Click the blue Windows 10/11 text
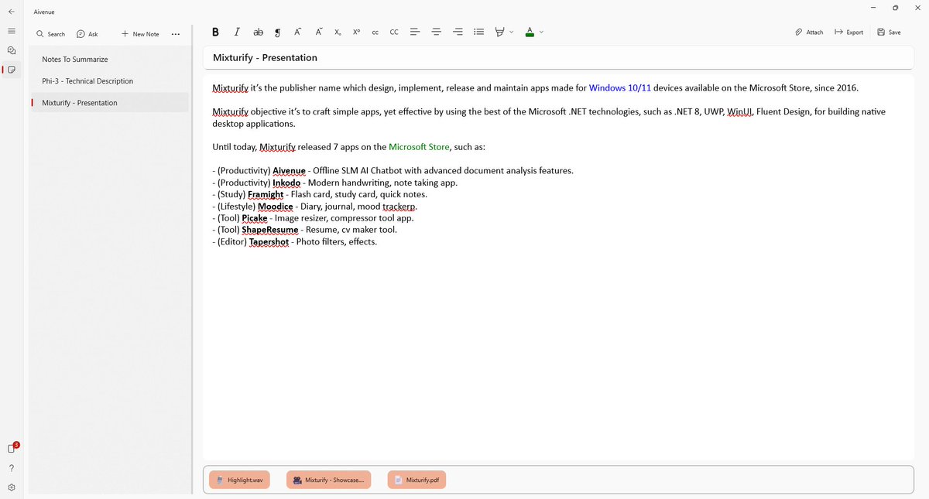The width and height of the screenshot is (929, 499). [620, 88]
